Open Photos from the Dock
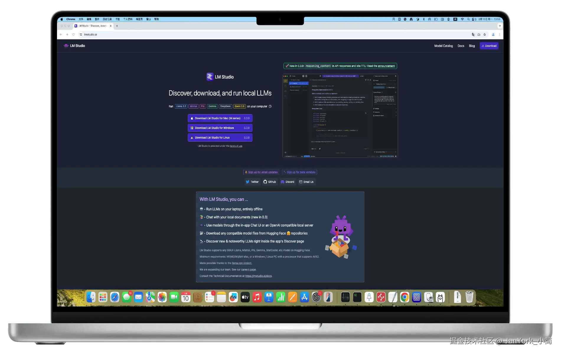The height and width of the screenshot is (354, 561). point(162,297)
